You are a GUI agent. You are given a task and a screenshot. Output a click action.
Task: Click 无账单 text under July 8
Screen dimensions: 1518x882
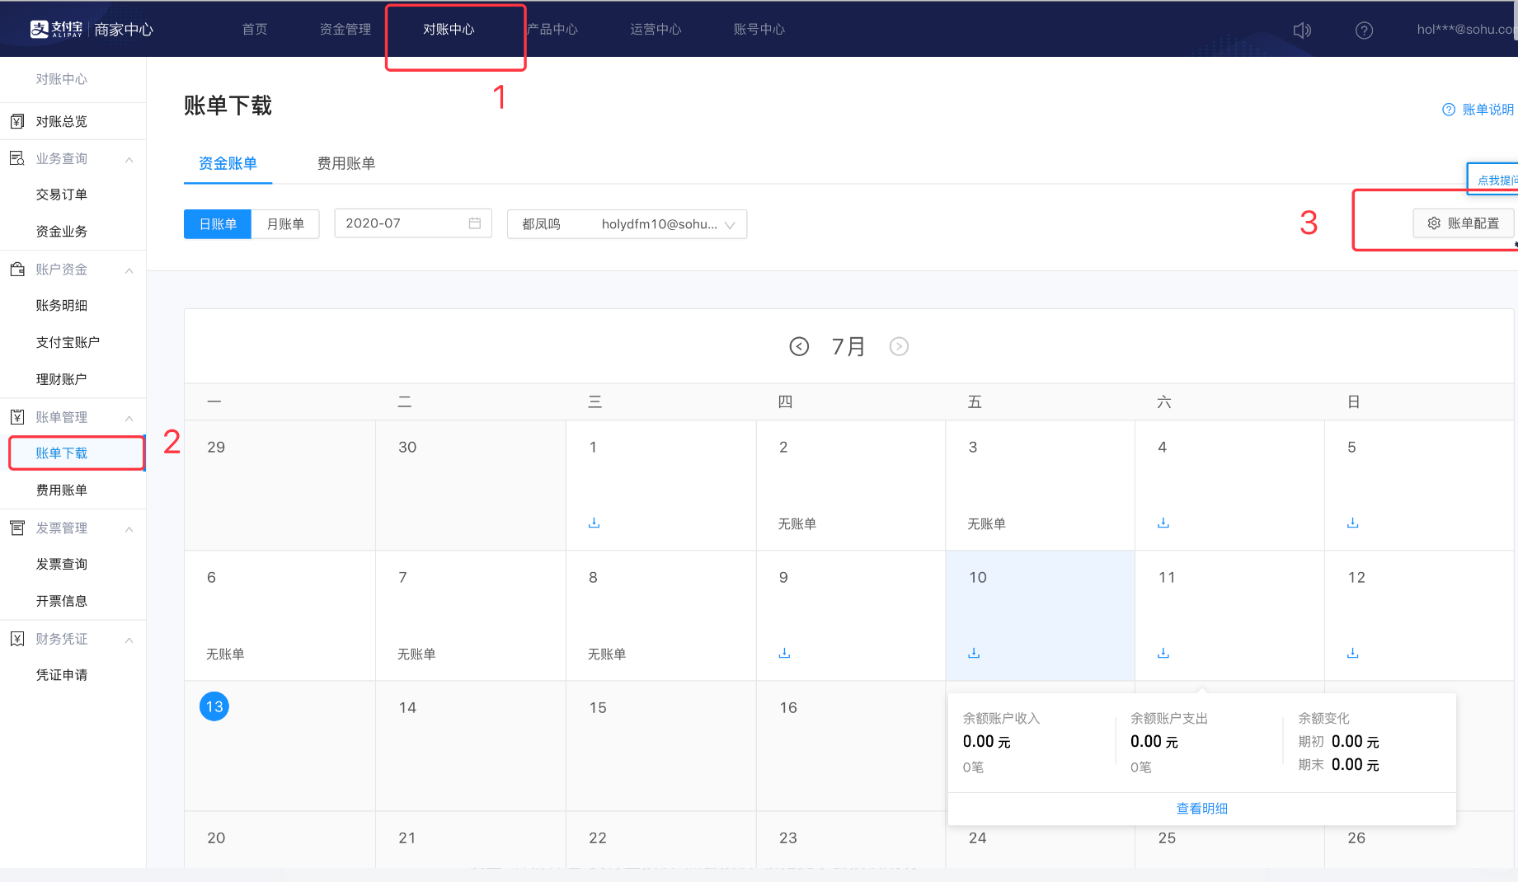coord(607,654)
